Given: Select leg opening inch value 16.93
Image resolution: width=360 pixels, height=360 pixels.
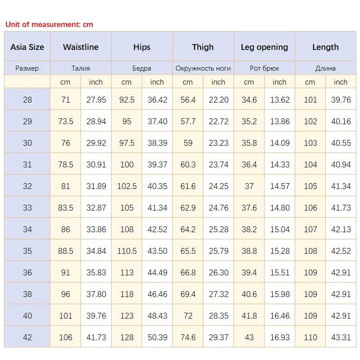Looking at the screenshot, I should 279,337.
